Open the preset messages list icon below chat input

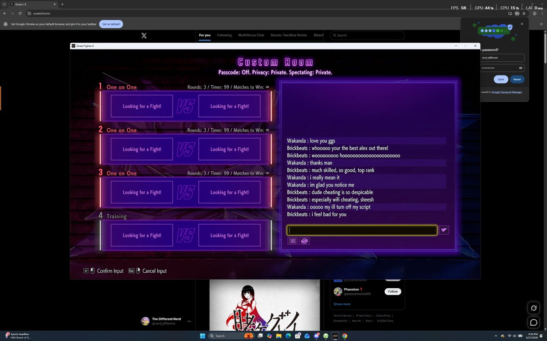tap(293, 241)
